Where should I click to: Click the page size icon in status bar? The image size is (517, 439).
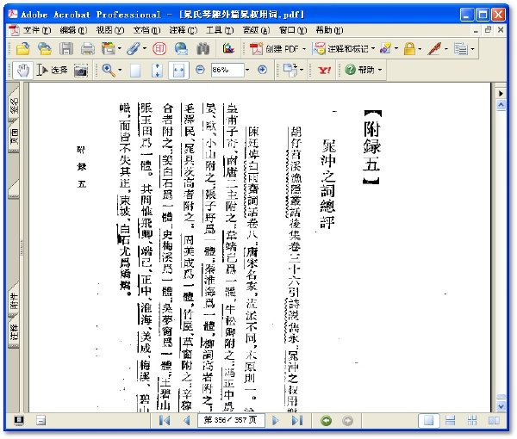40,421
